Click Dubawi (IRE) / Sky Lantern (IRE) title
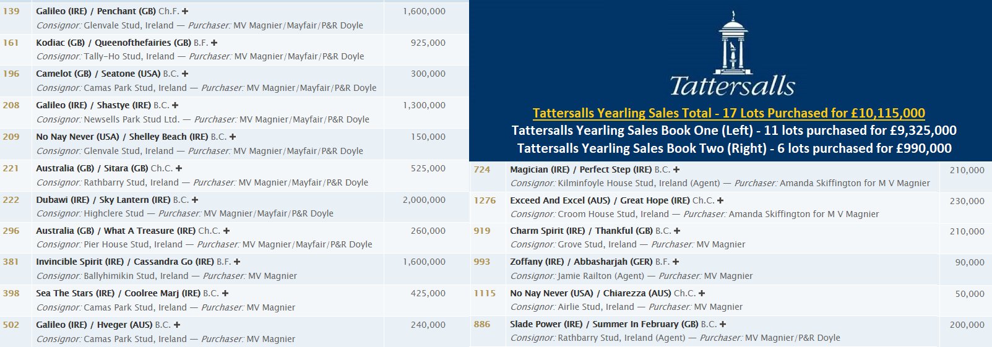992x347 pixels. [x=103, y=200]
